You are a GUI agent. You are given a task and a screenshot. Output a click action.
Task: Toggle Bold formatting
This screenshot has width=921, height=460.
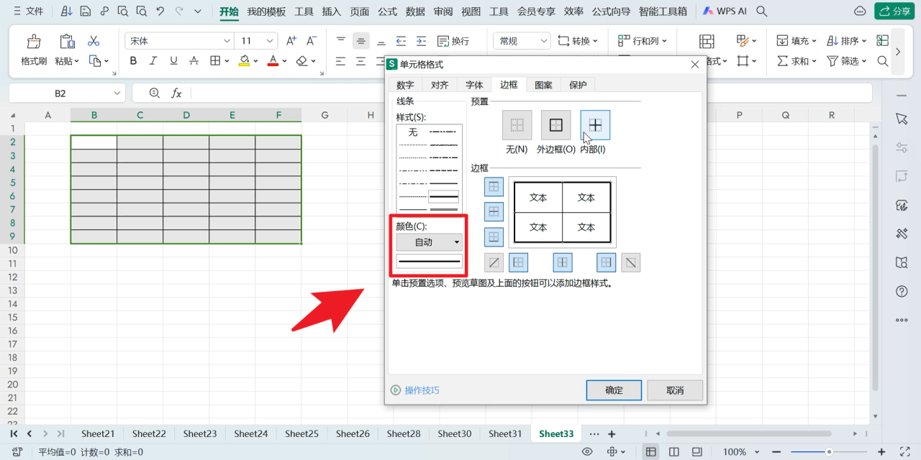click(x=133, y=61)
